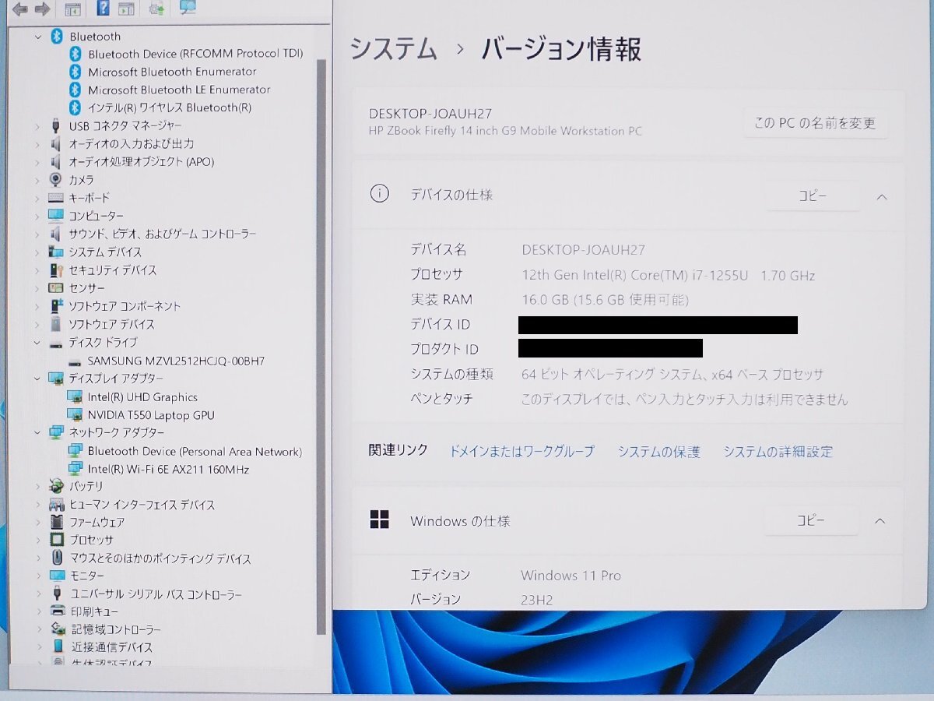Collapse the ネットワーク アダプター node
934x701 pixels.
pyautogui.click(x=37, y=432)
